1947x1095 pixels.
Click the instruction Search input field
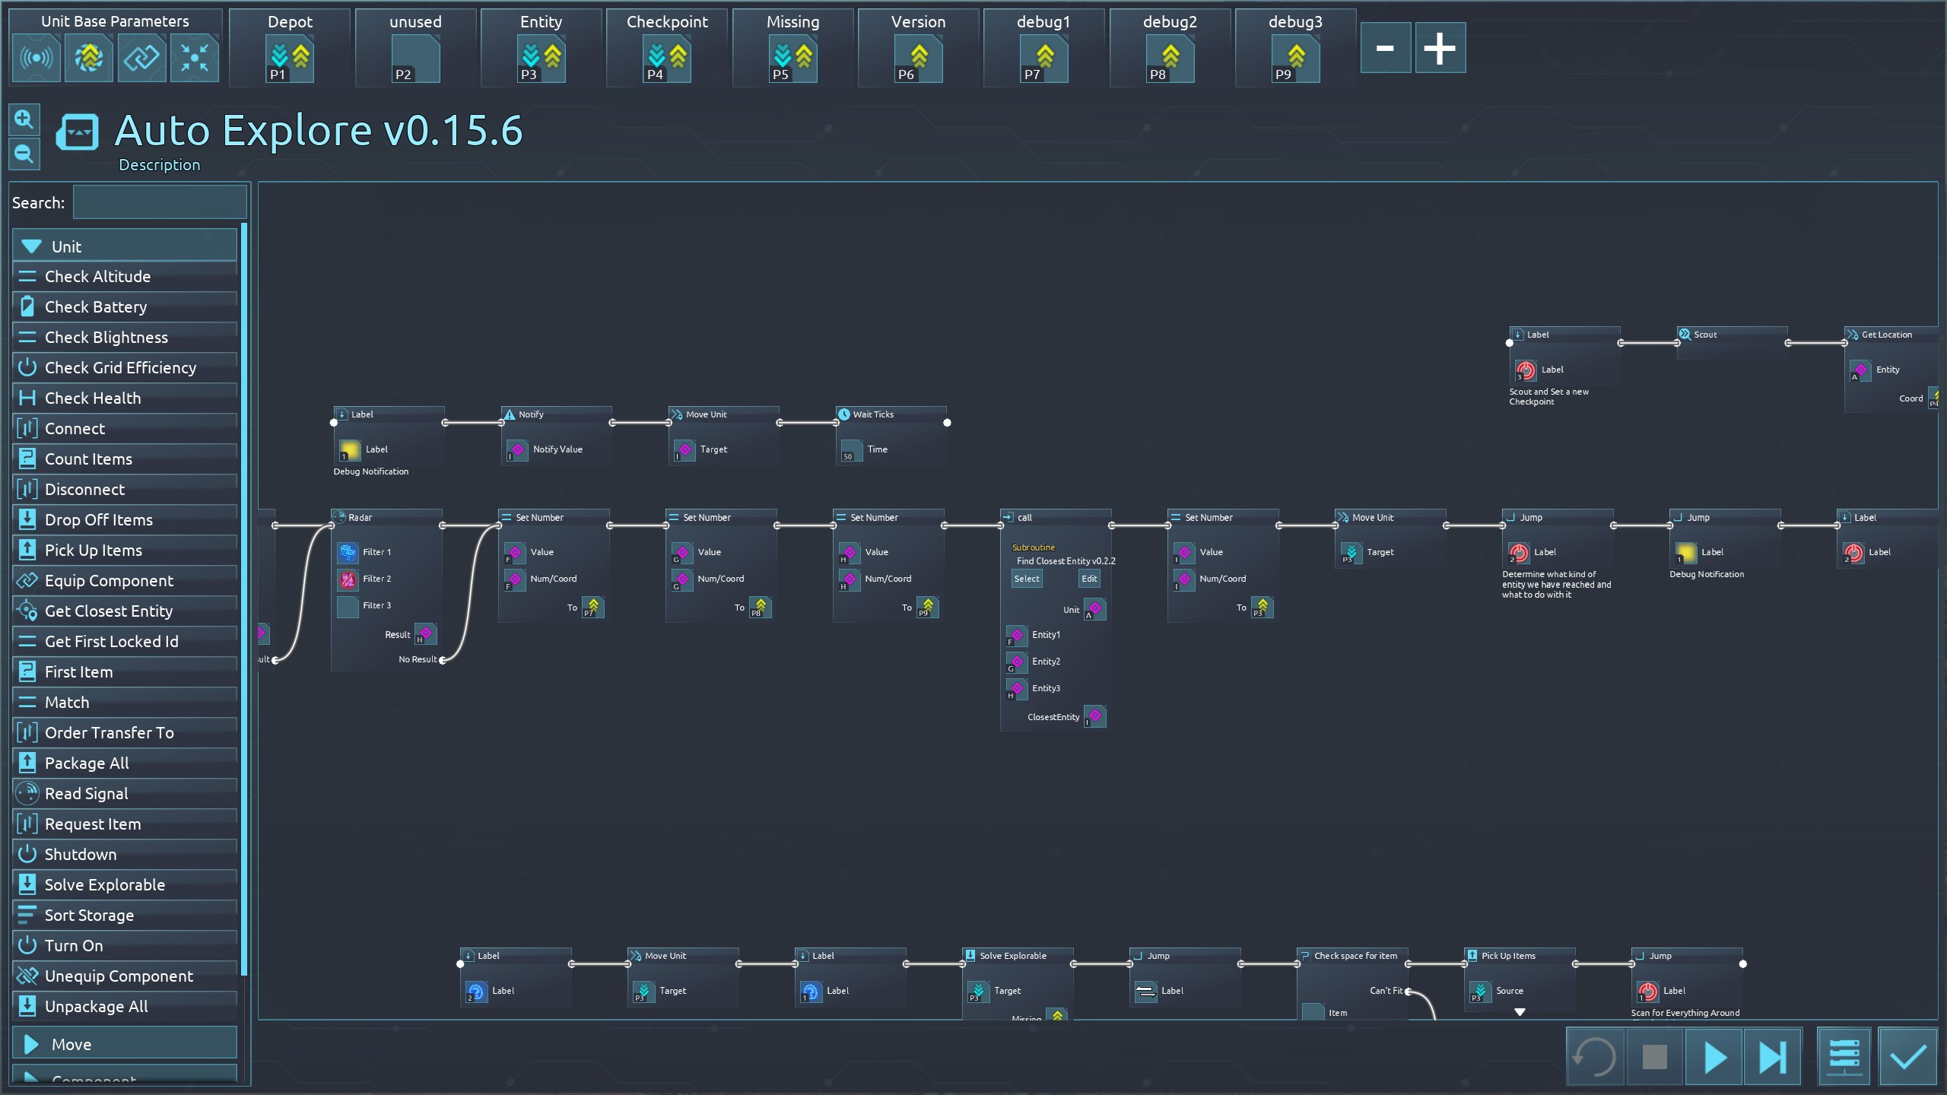(x=160, y=203)
